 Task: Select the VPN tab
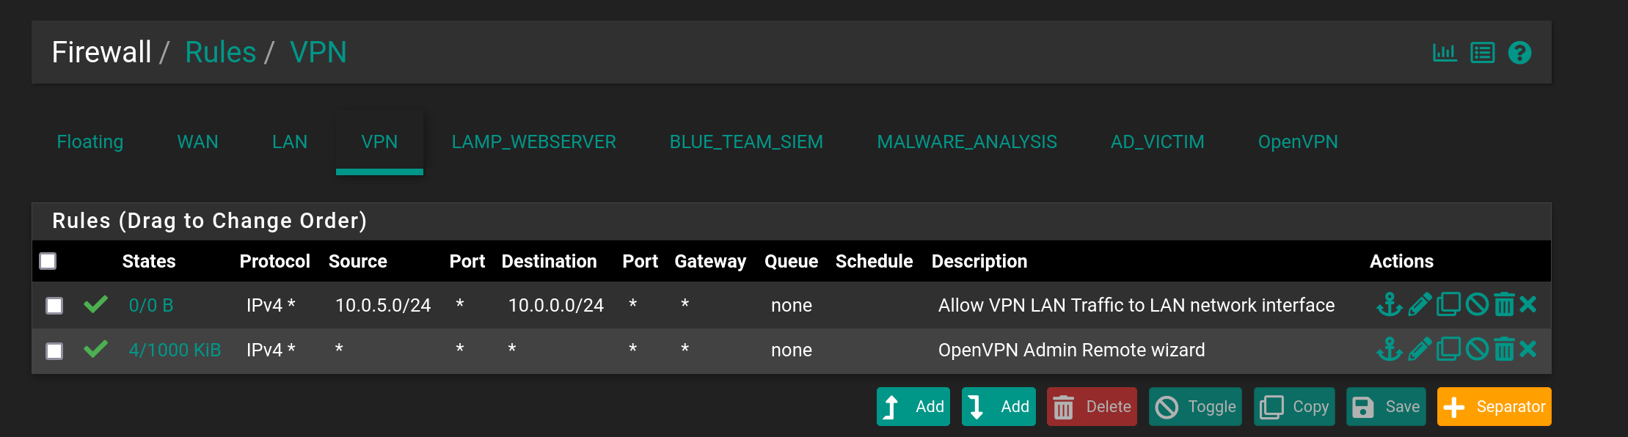pos(379,142)
